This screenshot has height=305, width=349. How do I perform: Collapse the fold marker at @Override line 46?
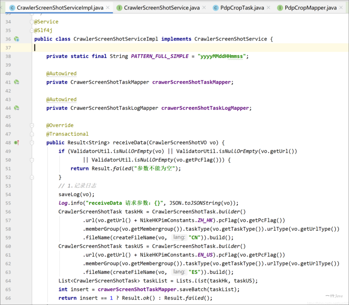(x=32, y=125)
